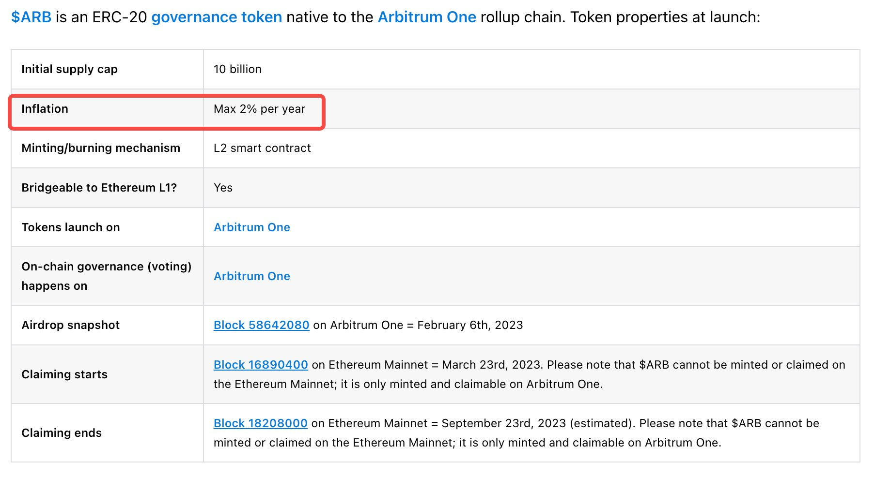Select the Minting/burning mechanism label
The height and width of the screenshot is (477, 875).
coord(101,148)
